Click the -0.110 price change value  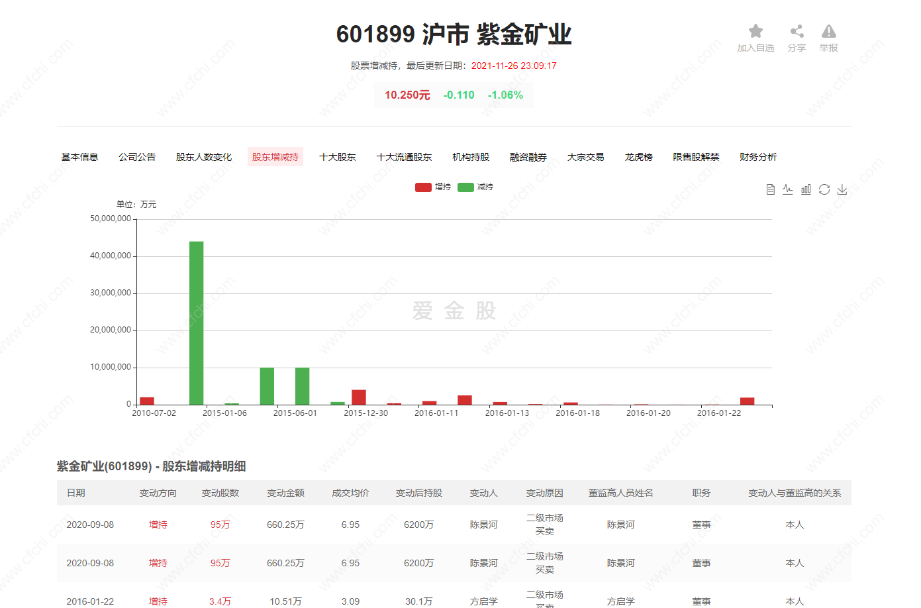[459, 95]
